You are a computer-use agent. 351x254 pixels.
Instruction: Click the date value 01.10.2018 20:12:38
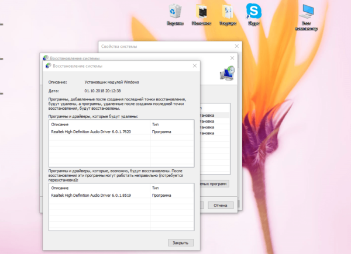[102, 91]
